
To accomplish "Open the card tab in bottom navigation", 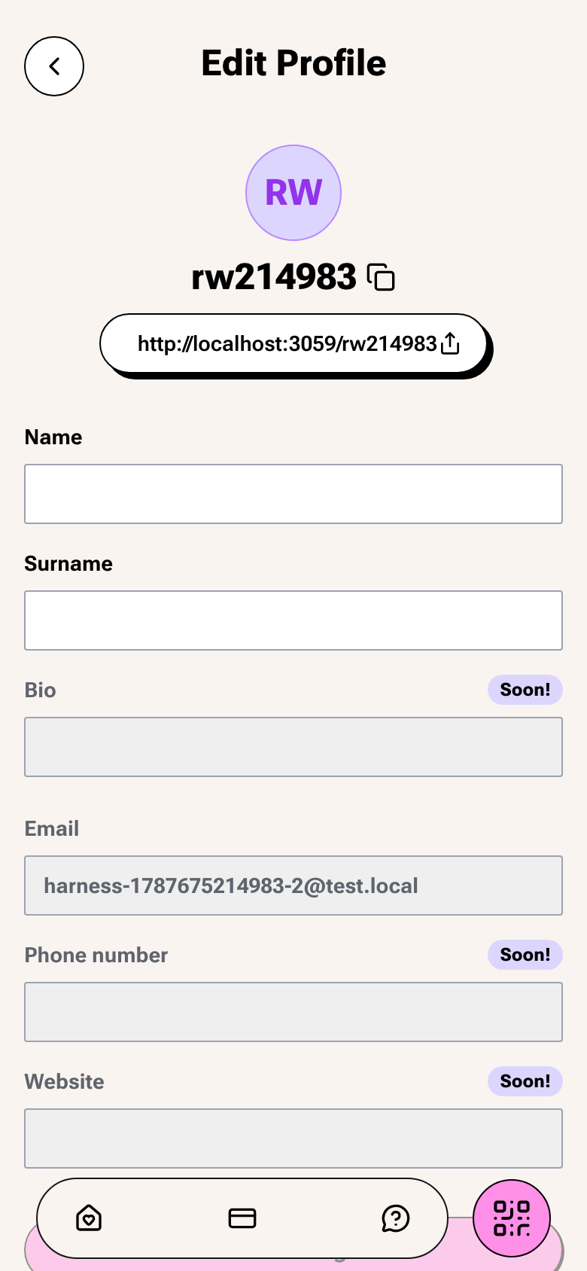I will (242, 1218).
